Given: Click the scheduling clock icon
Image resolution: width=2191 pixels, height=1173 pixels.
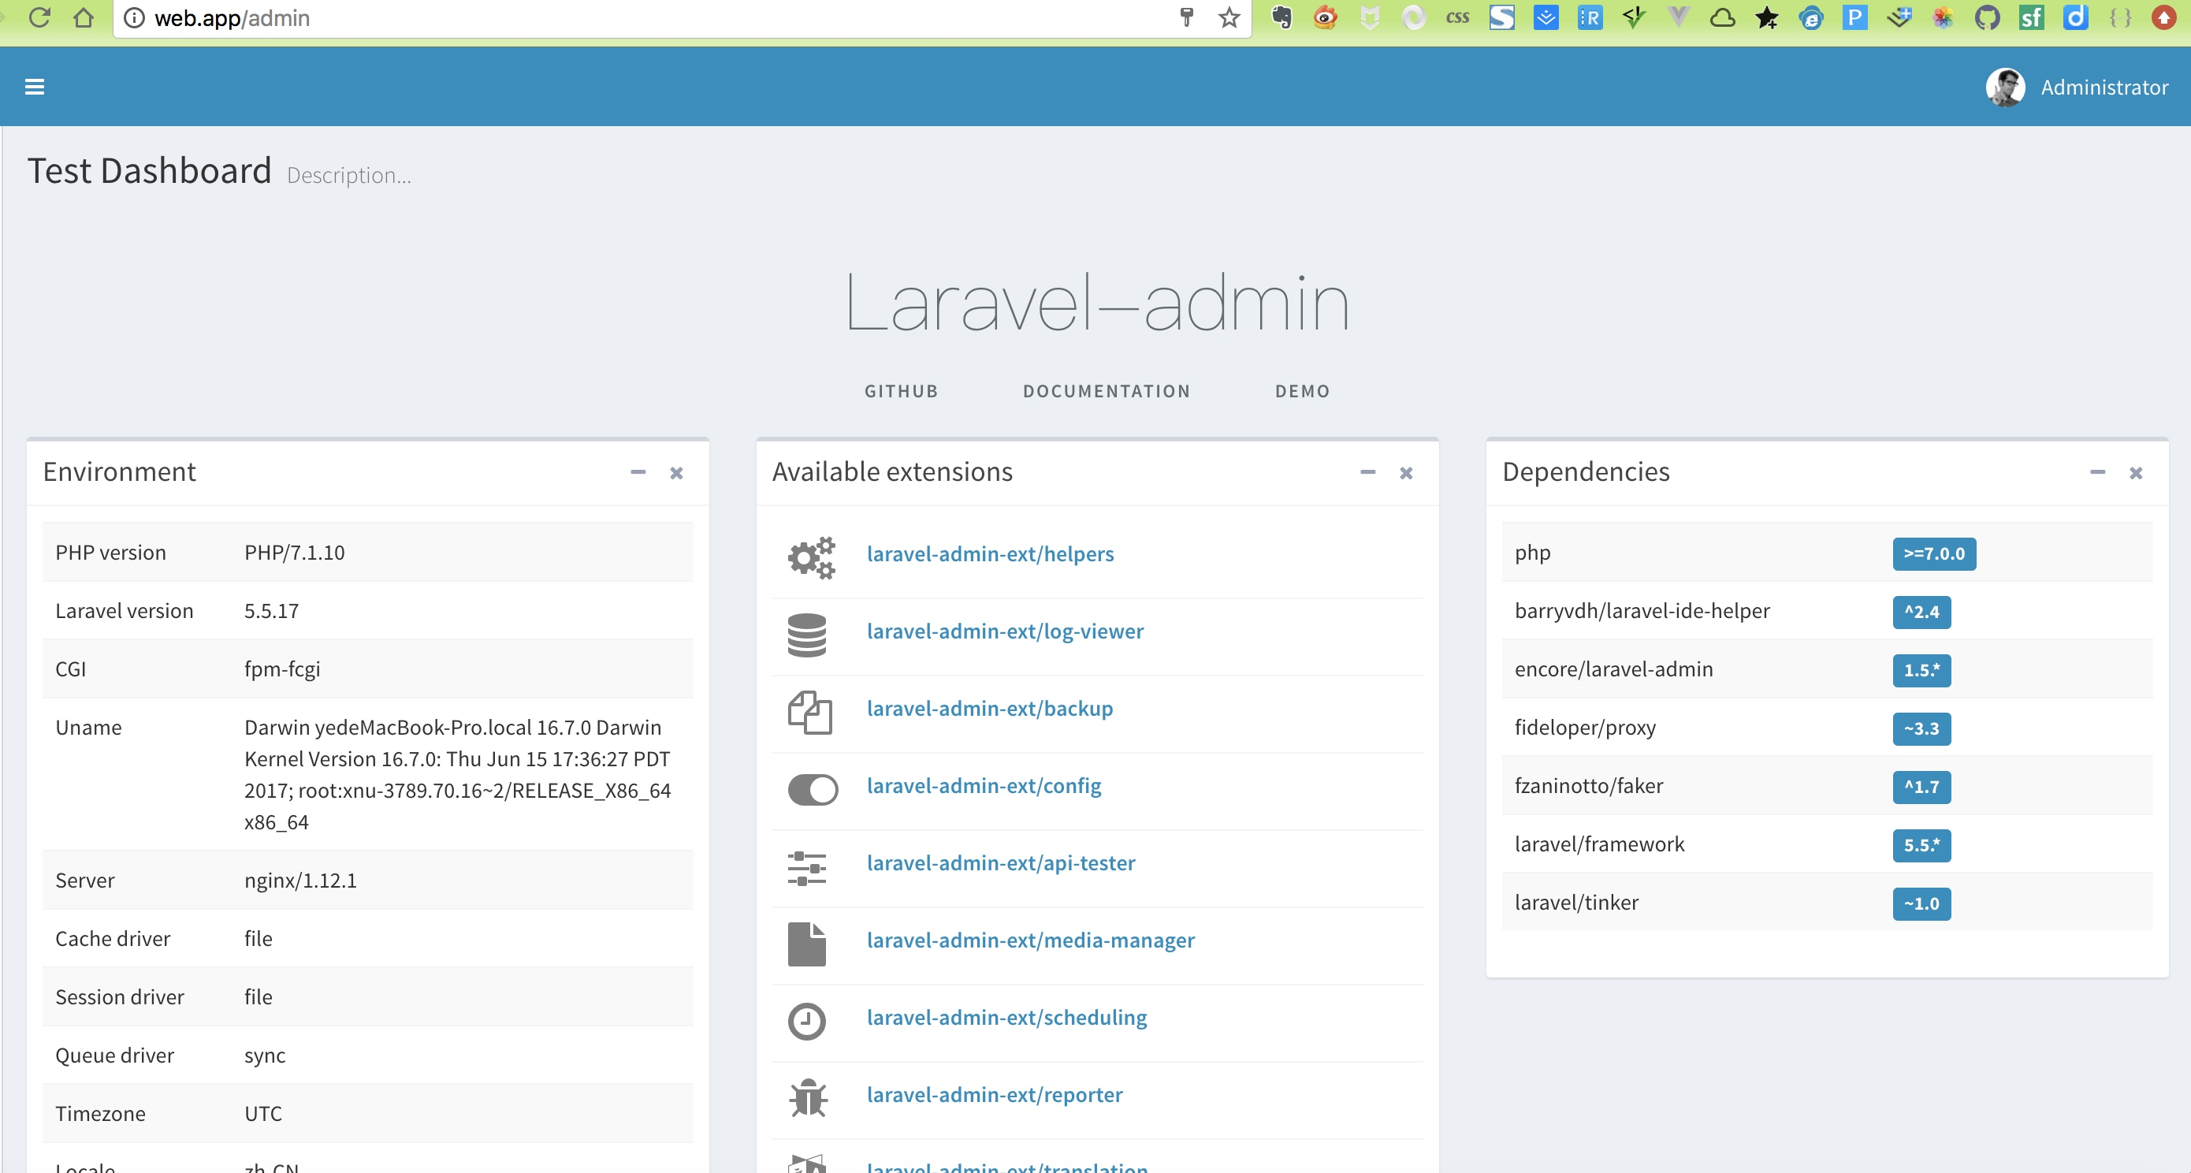Looking at the screenshot, I should (x=806, y=1021).
